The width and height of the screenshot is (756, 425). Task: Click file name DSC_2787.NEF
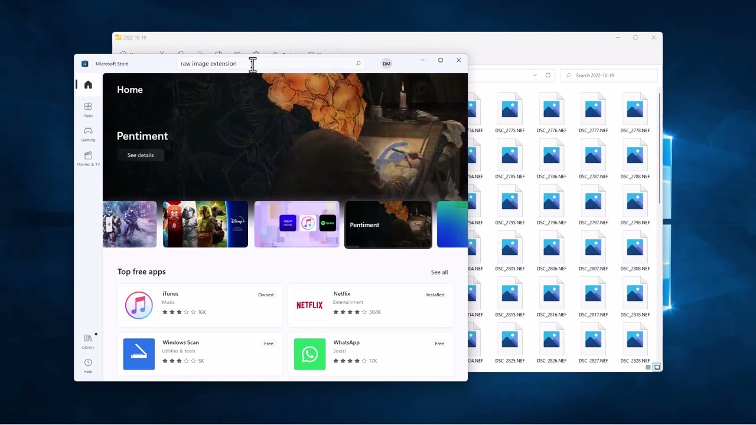pos(594,176)
